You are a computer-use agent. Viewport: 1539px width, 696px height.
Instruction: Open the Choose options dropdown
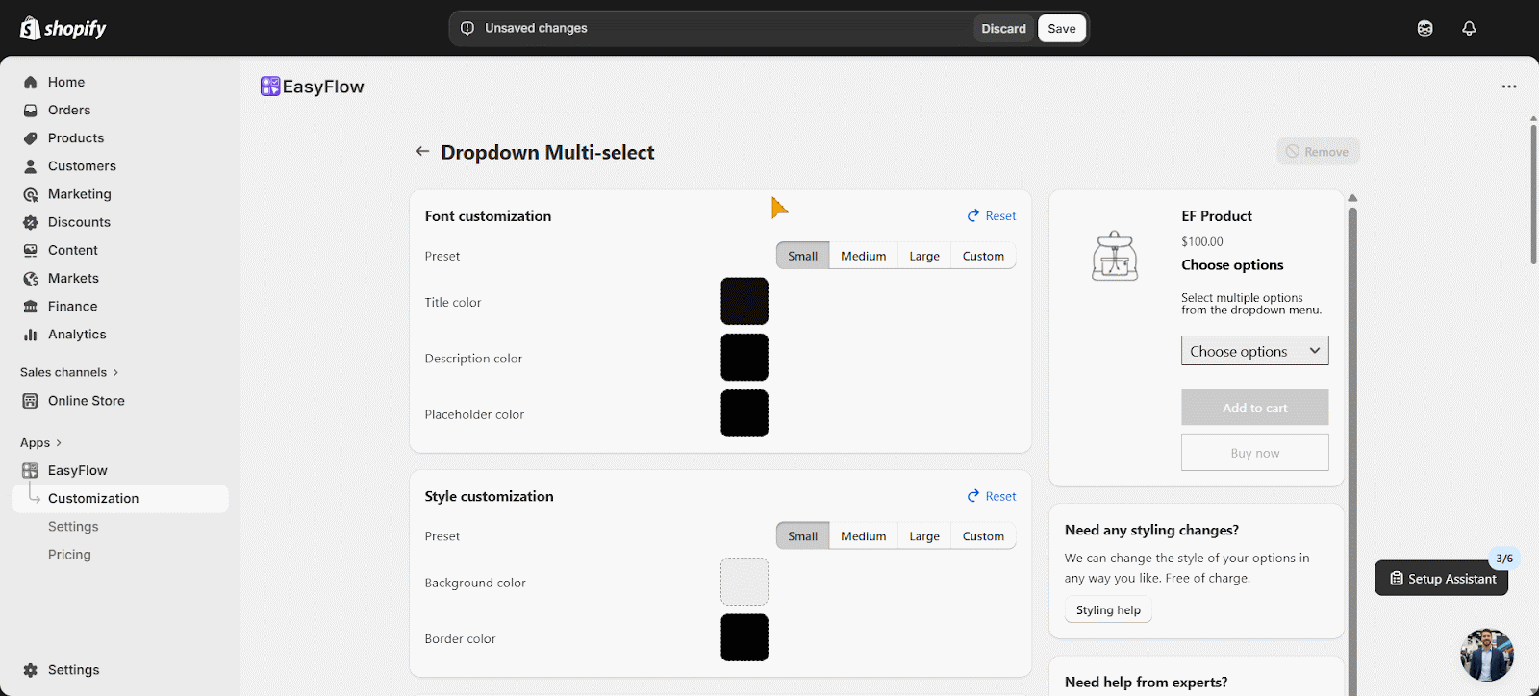click(x=1254, y=351)
